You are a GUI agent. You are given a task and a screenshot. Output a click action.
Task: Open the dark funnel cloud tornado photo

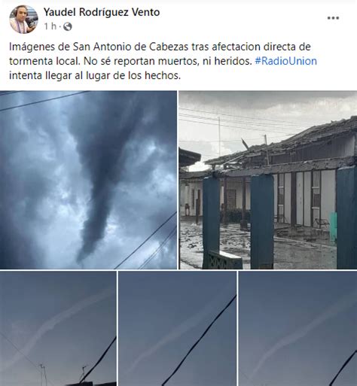click(x=88, y=180)
